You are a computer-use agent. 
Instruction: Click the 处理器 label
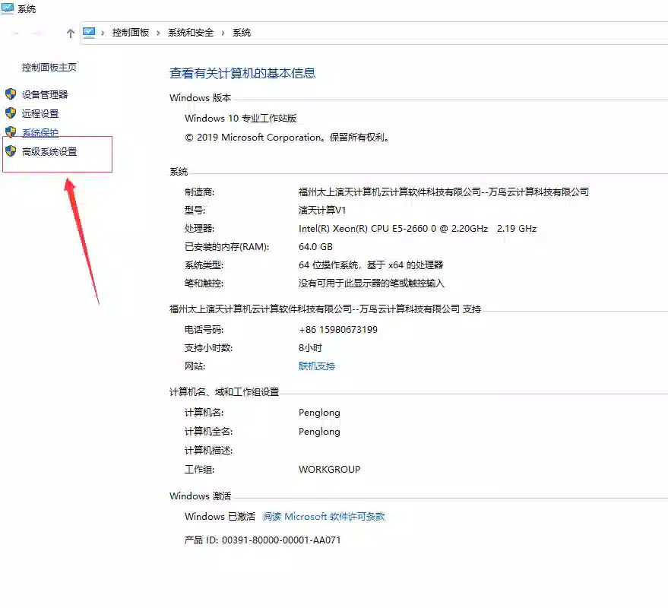(x=199, y=229)
